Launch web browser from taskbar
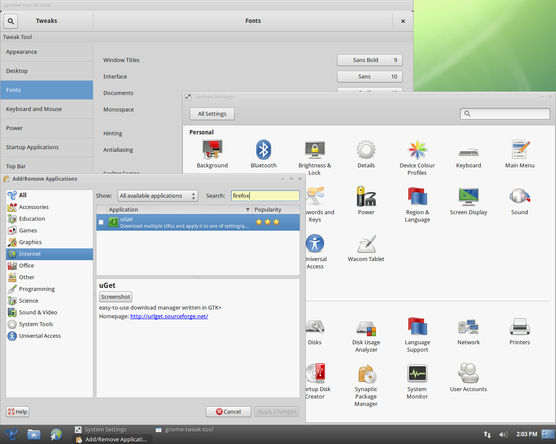Image resolution: width=556 pixels, height=444 pixels. pyautogui.click(x=56, y=434)
